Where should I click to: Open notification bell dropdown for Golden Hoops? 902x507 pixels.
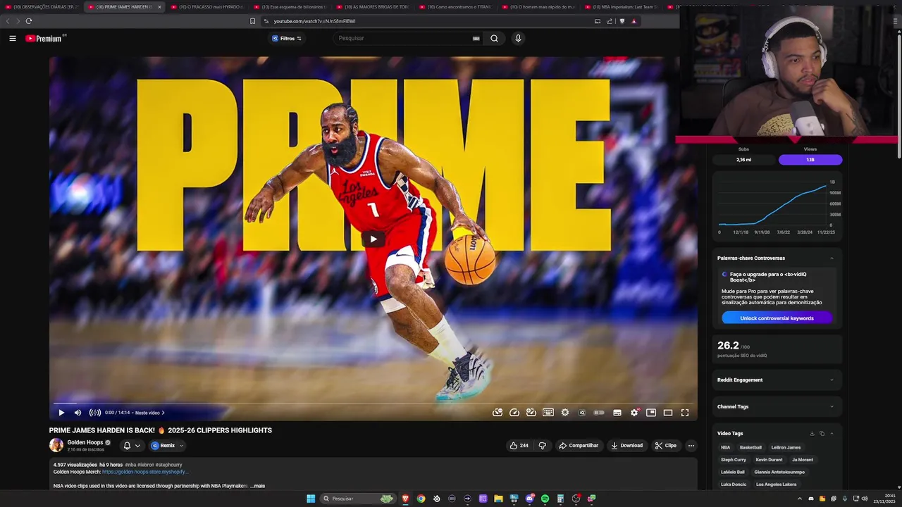point(132,446)
